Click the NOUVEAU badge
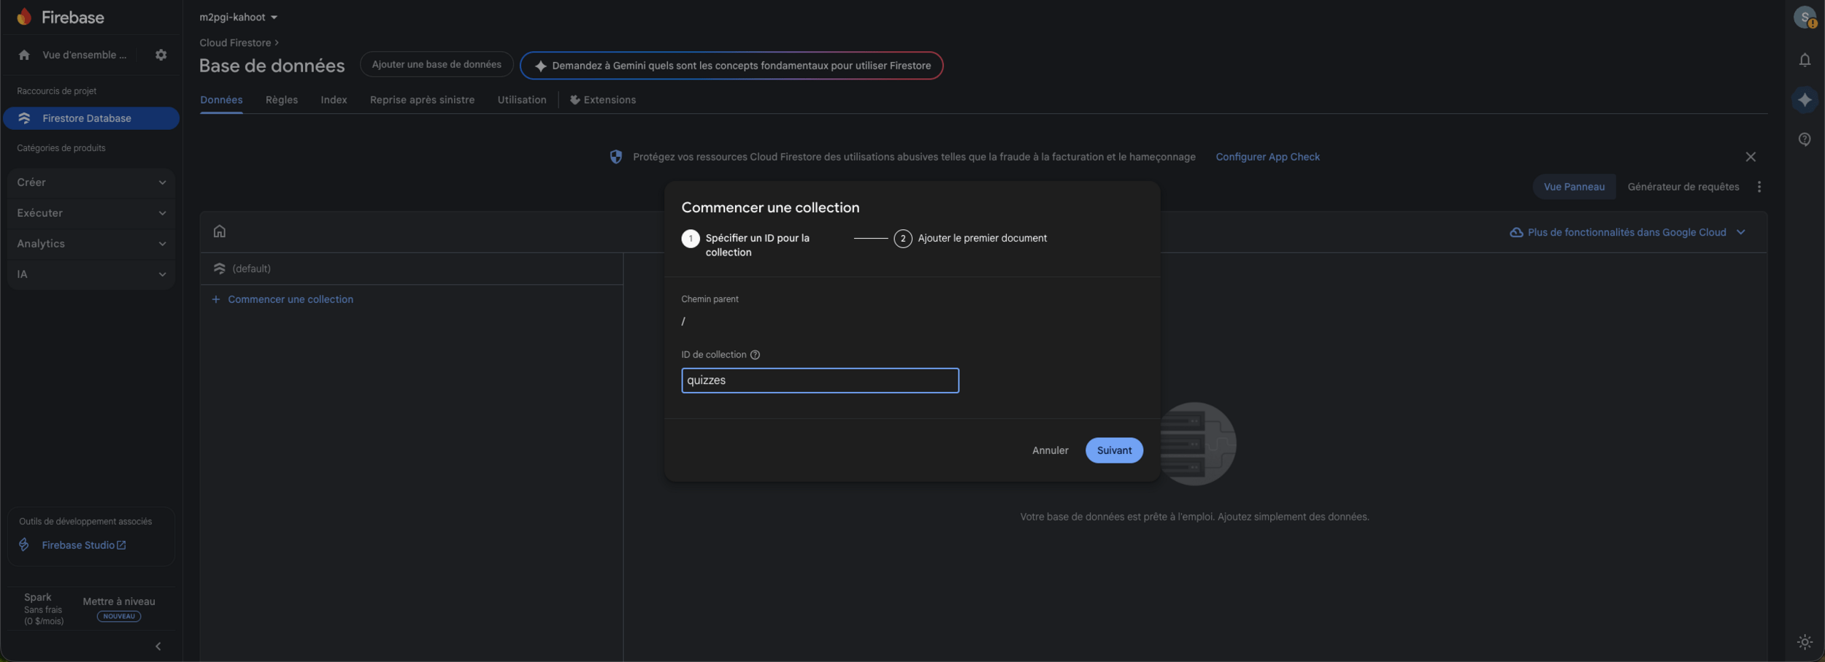Screen dimensions: 1825x662 tap(119, 616)
